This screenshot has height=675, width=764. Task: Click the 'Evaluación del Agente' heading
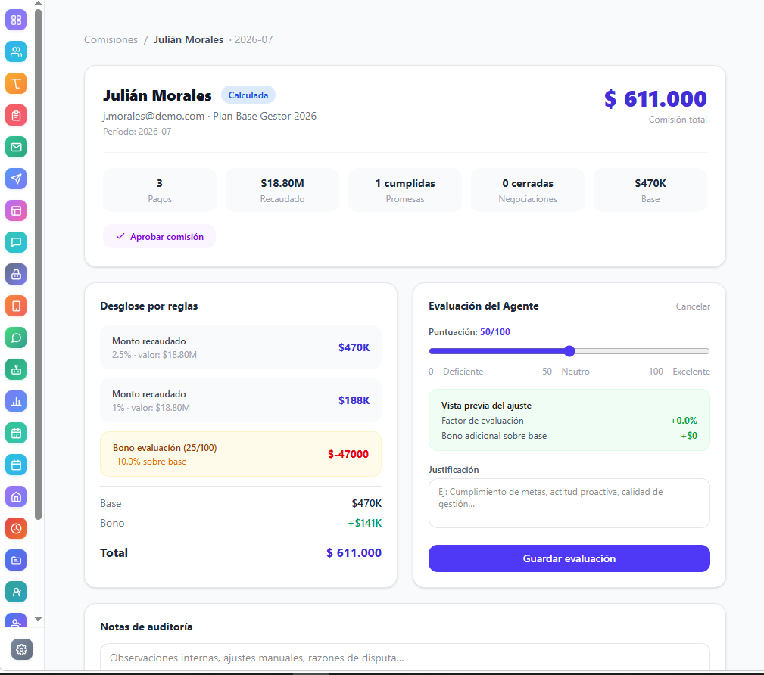[483, 306]
